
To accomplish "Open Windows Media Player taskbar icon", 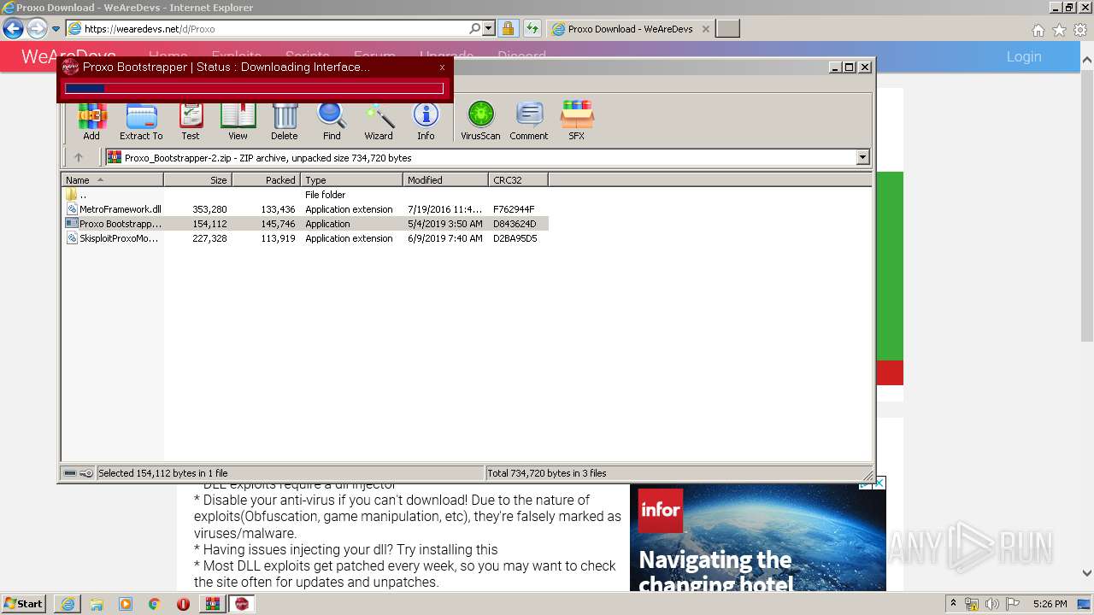I will (x=125, y=604).
